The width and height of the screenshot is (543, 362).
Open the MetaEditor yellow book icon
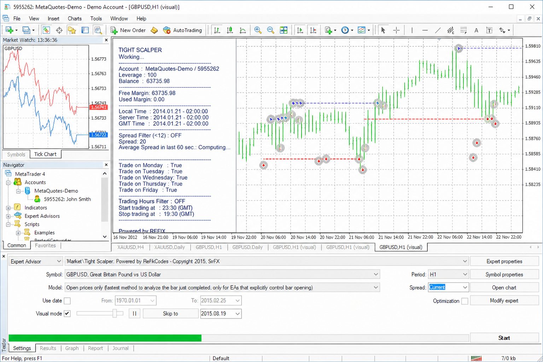click(154, 30)
